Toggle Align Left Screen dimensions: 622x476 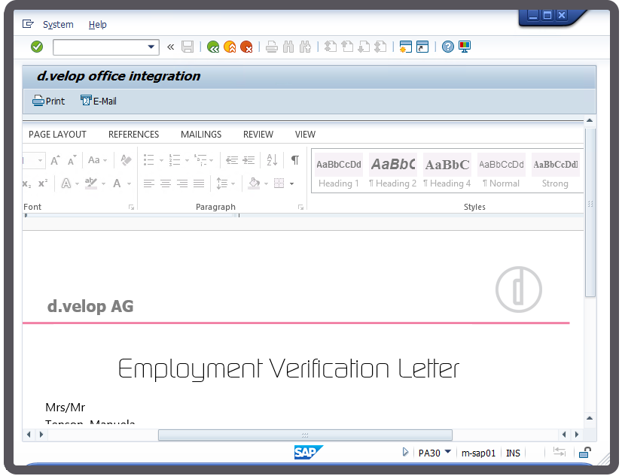click(x=149, y=183)
